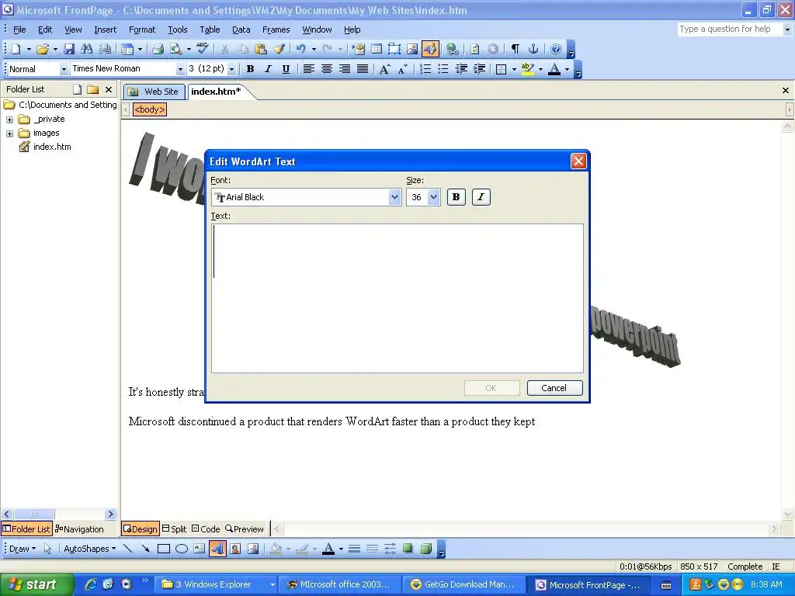Click the Decrease Indent icon
Viewport: 795px width, 596px height.
click(x=461, y=69)
